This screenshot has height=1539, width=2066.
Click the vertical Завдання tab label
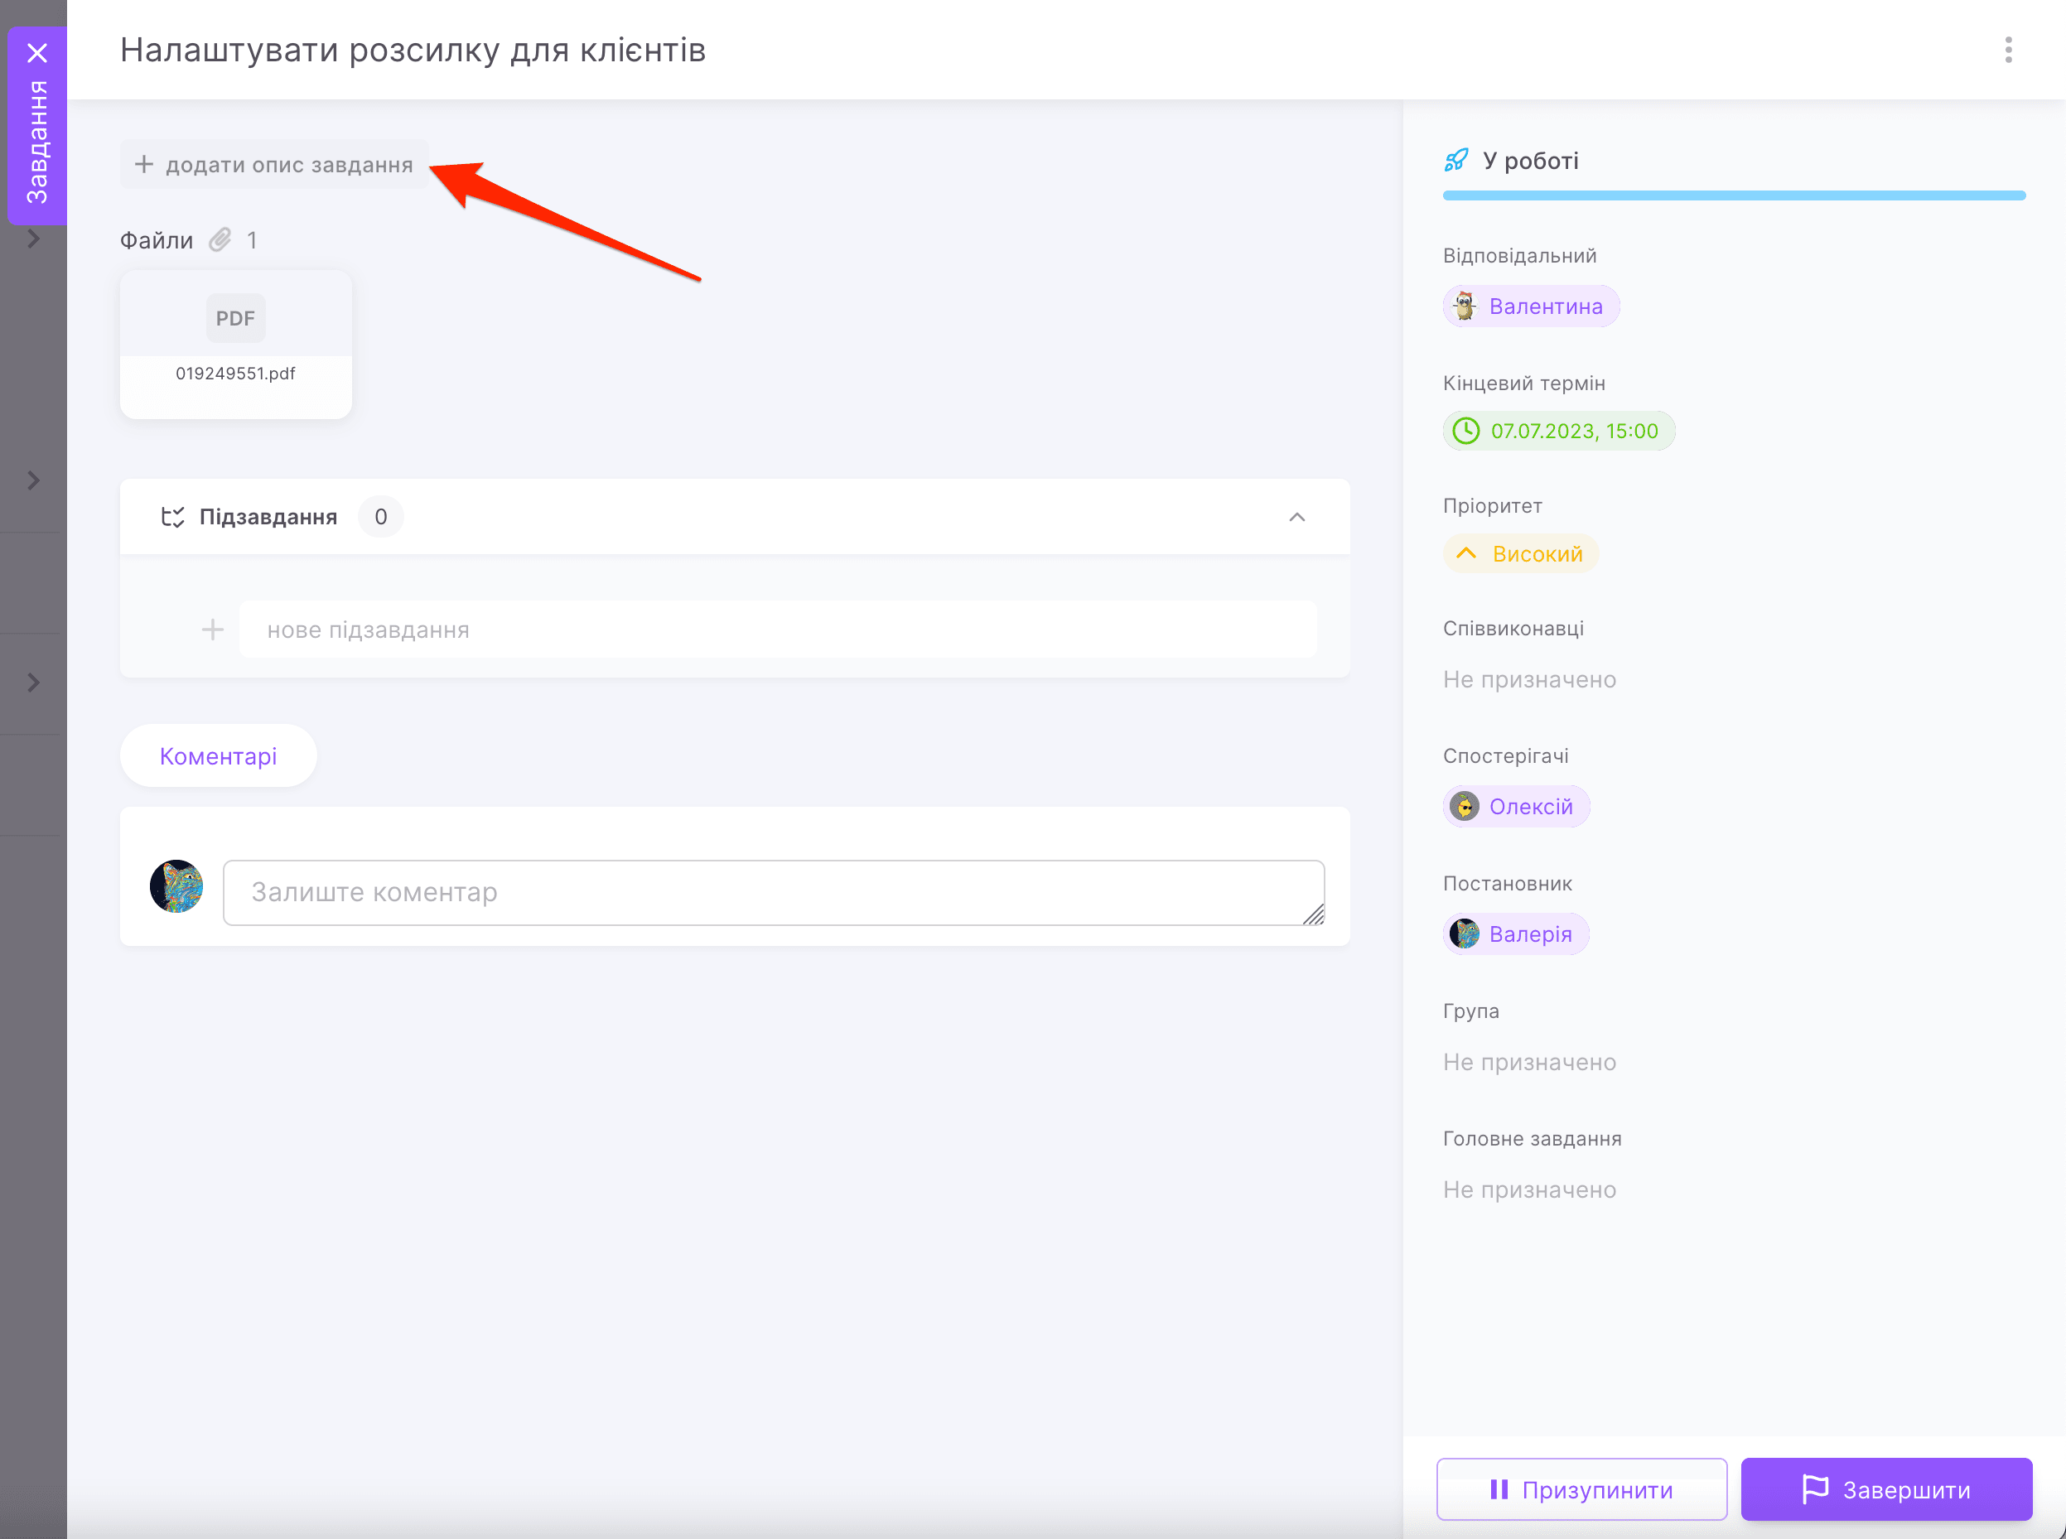(37, 142)
